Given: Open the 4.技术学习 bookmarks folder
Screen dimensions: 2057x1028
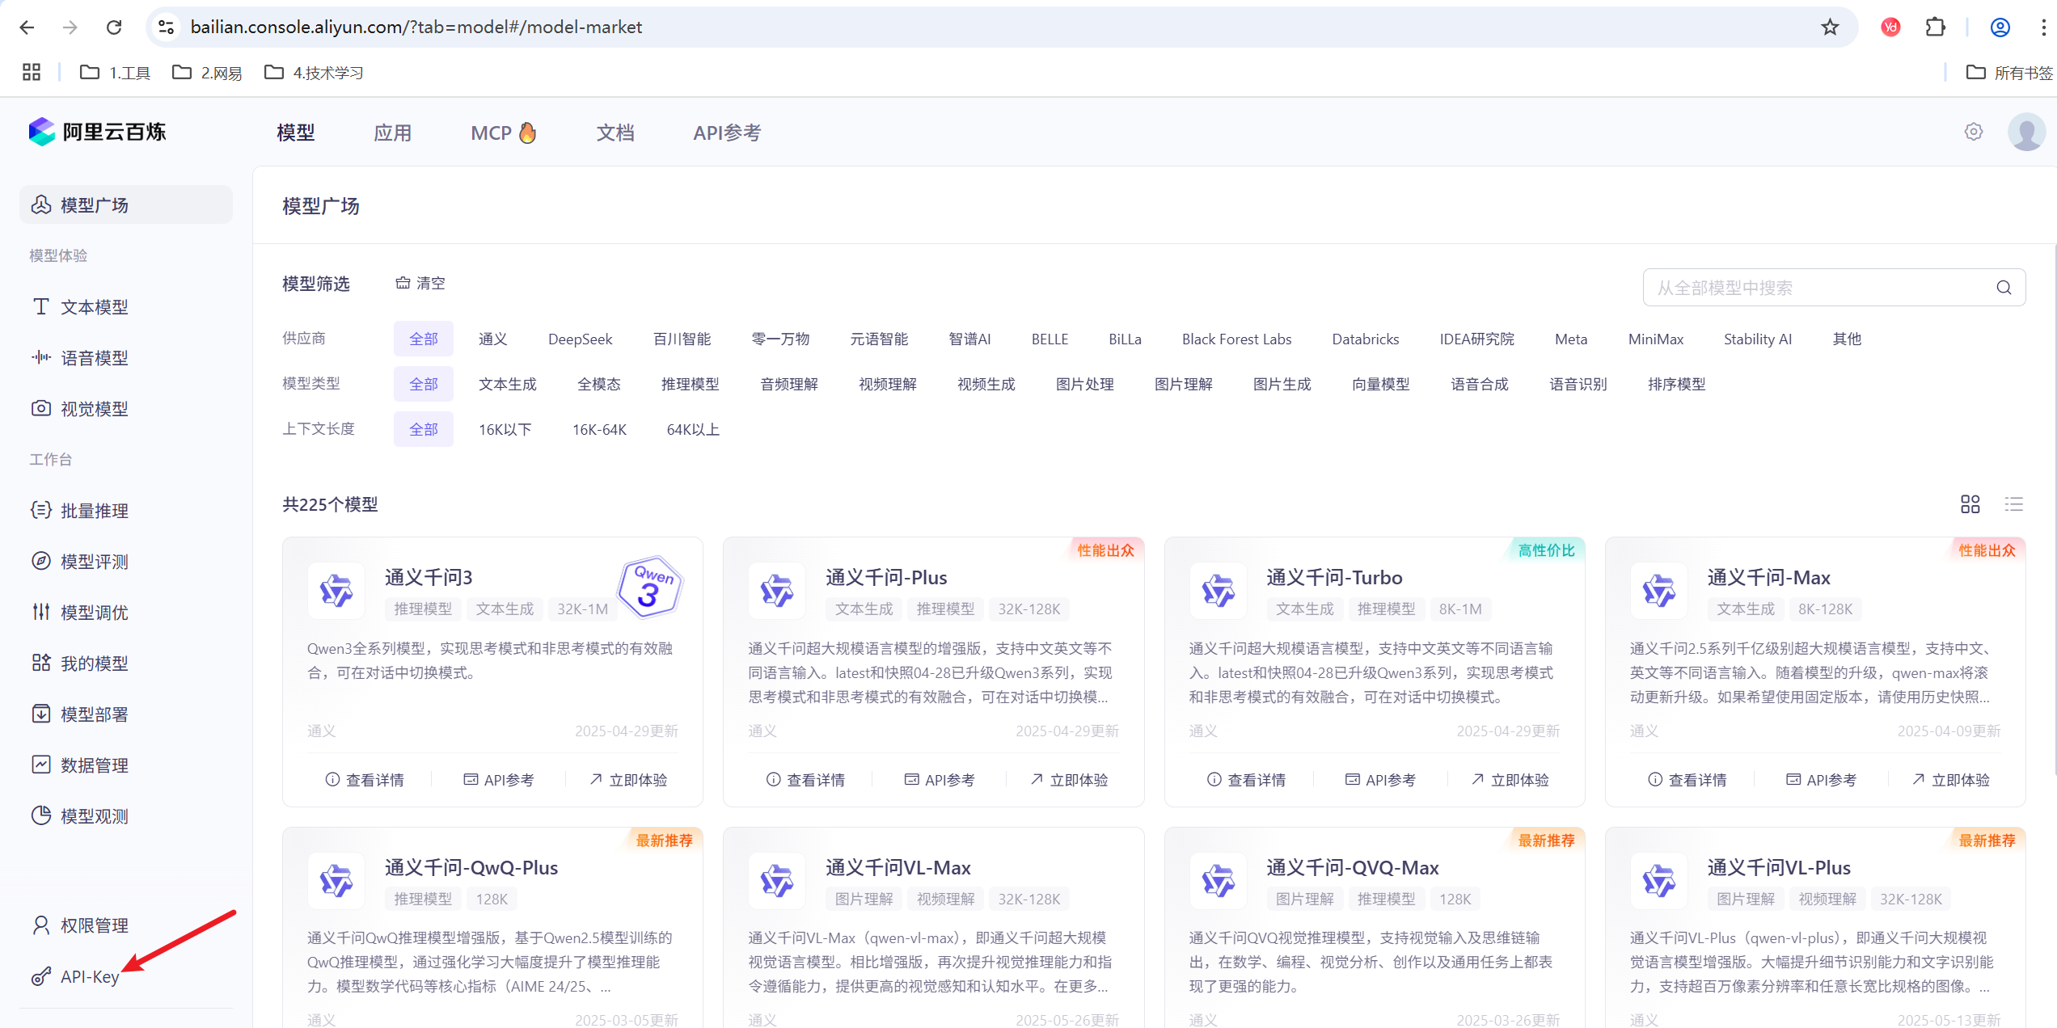Looking at the screenshot, I should (314, 73).
